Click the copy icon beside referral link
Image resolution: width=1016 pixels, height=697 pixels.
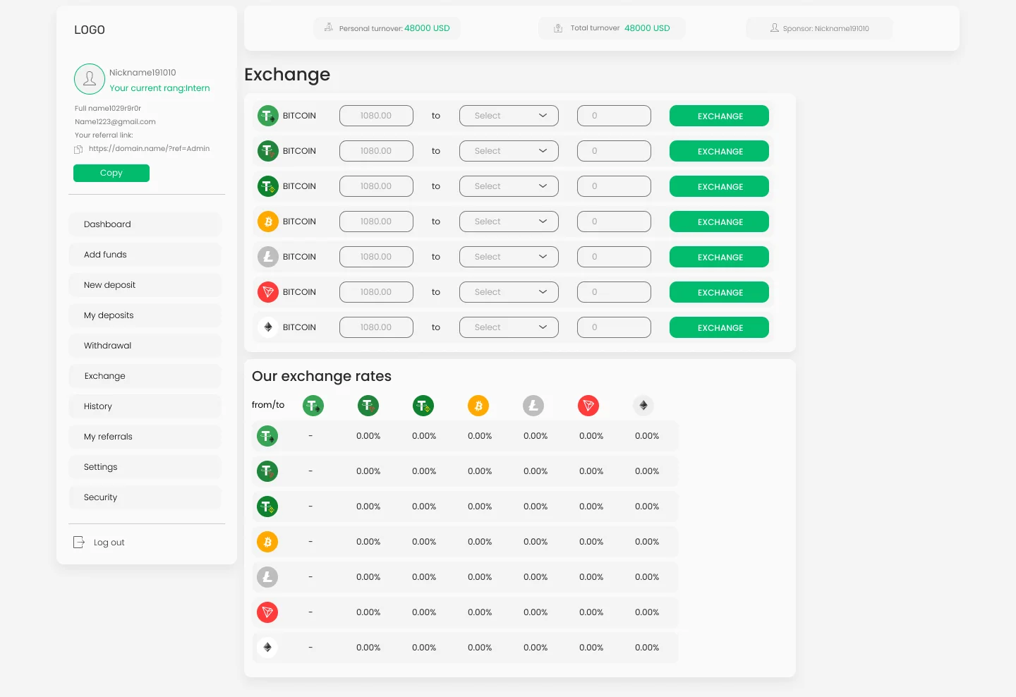(x=78, y=149)
